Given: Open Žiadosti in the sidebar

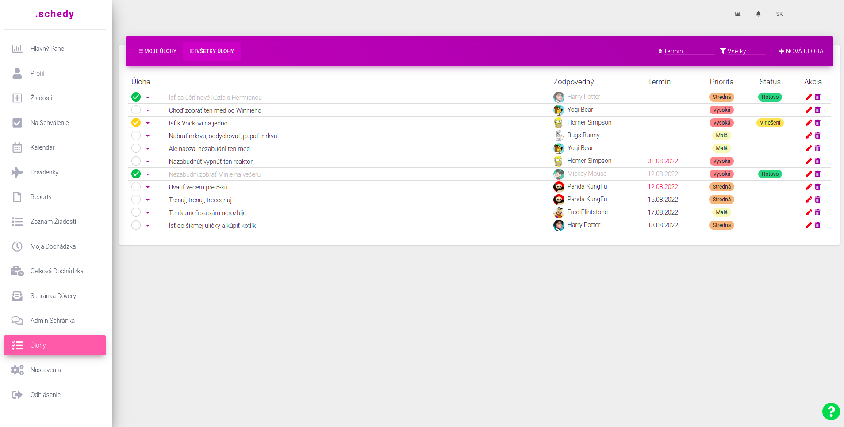Looking at the screenshot, I should pos(55,98).
